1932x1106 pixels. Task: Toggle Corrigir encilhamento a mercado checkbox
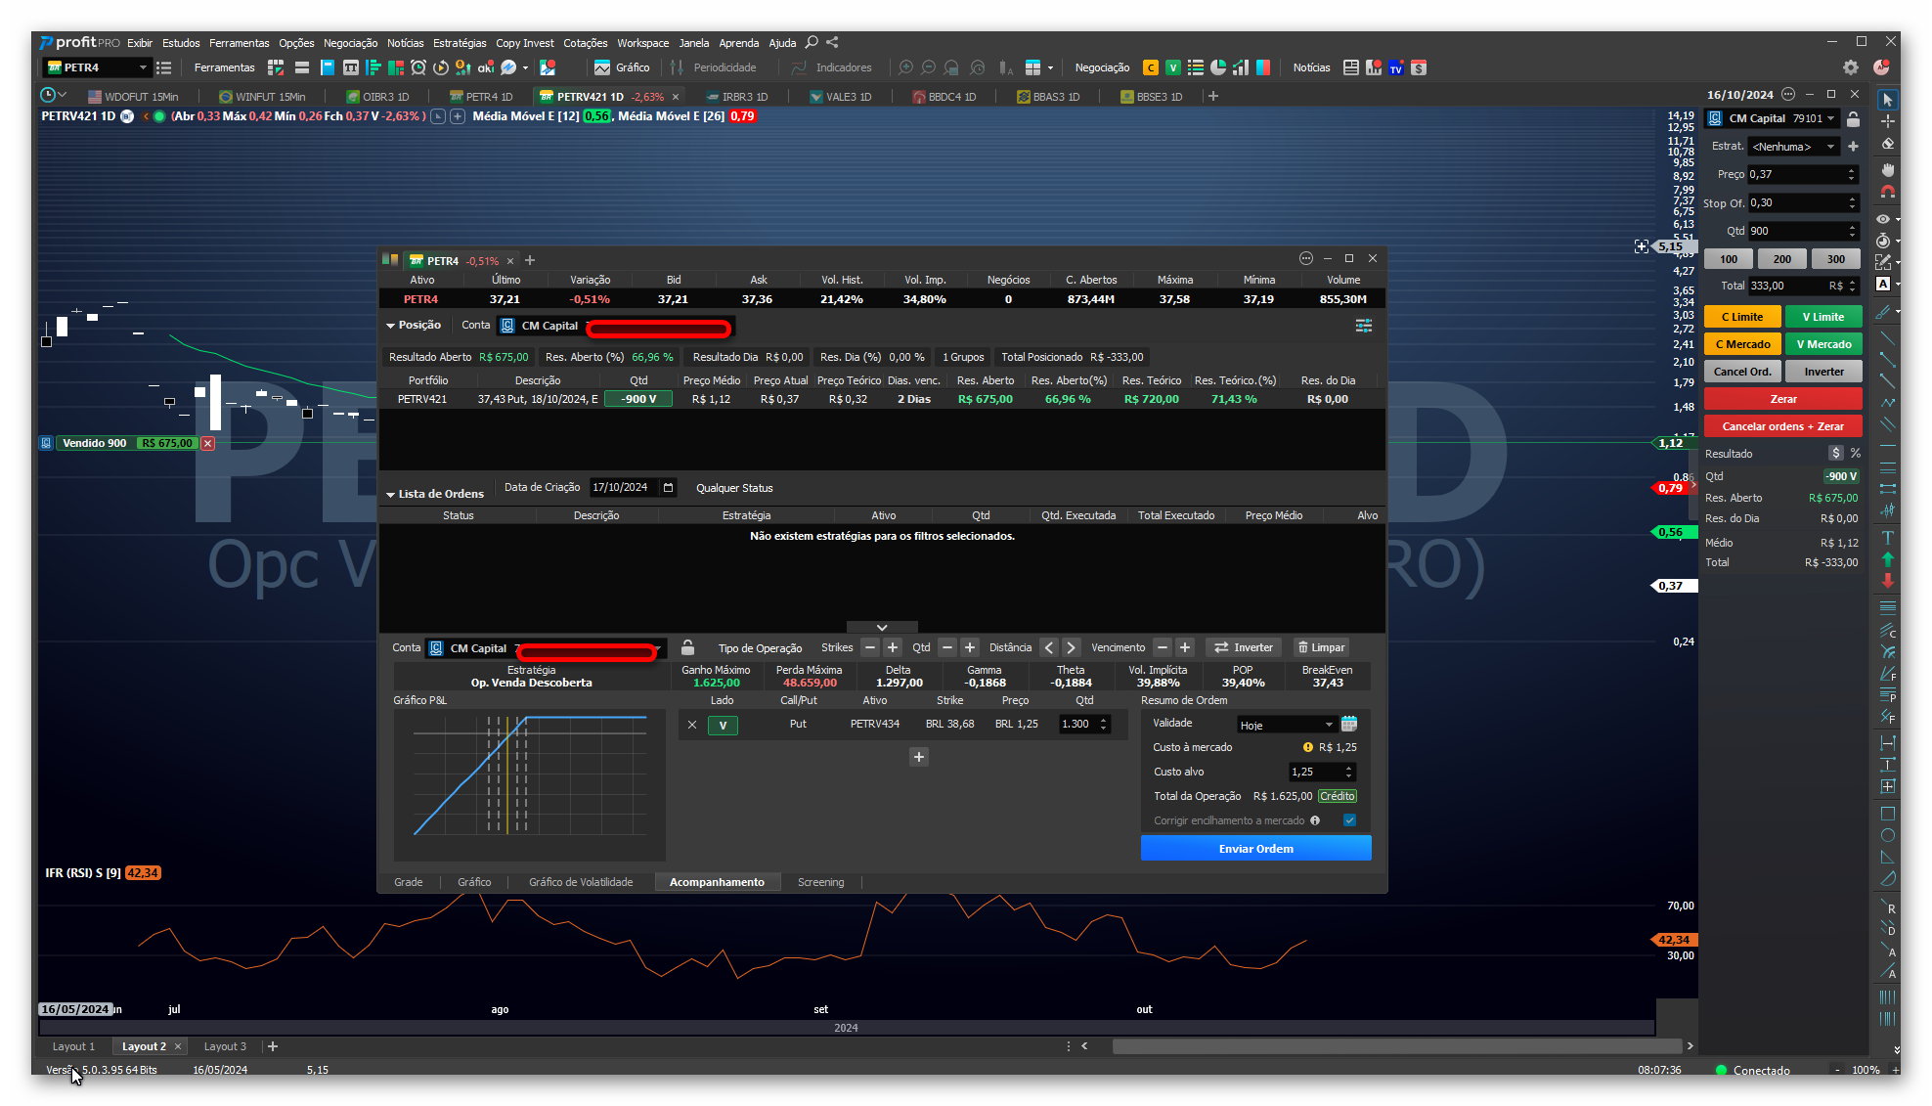[x=1349, y=820]
